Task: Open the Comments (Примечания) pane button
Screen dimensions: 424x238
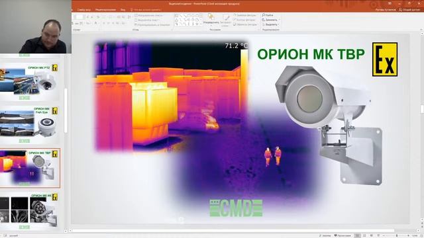Action: pyautogui.click(x=343, y=235)
